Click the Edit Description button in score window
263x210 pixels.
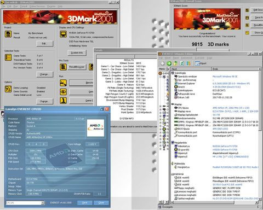tap(257, 10)
